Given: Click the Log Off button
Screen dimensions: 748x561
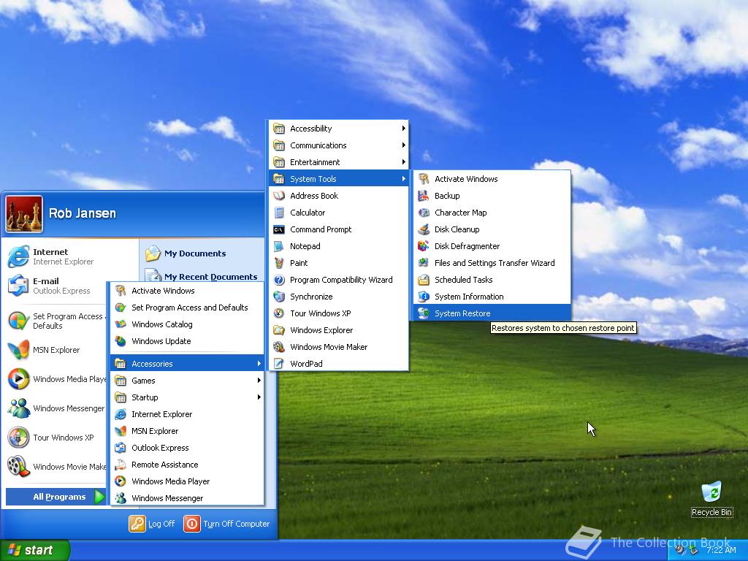Looking at the screenshot, I should point(152,524).
